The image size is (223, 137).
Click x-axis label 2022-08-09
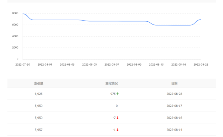(x=134, y=65)
